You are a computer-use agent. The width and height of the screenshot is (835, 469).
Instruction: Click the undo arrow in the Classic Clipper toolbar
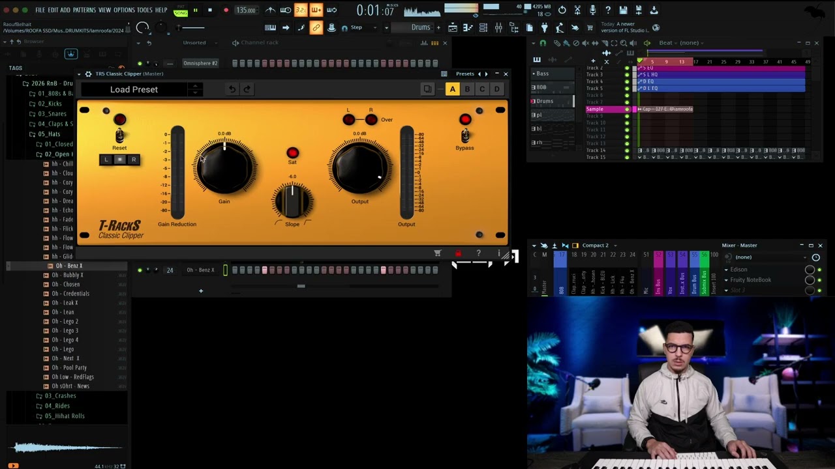[x=232, y=89]
